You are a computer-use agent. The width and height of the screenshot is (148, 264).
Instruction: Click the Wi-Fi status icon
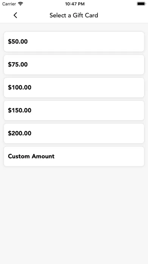(20, 4)
